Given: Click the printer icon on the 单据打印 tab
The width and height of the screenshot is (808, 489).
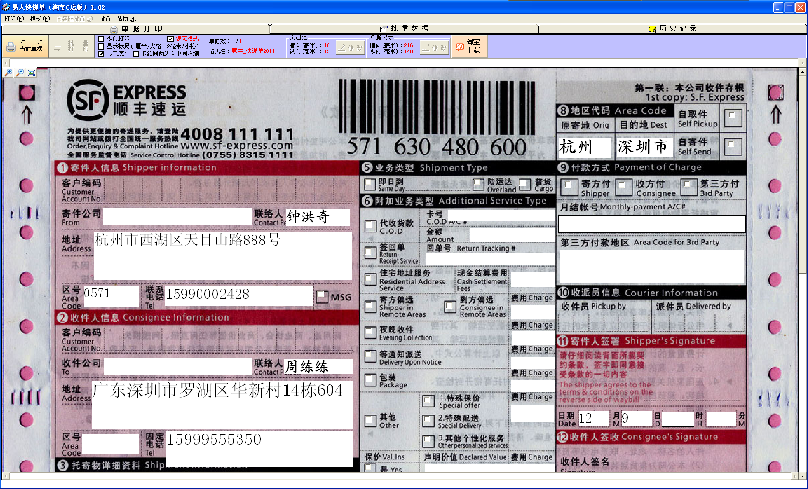Looking at the screenshot, I should point(114,28).
